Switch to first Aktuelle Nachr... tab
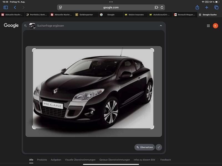The height and width of the screenshot is (166, 222). pyautogui.click(x=12, y=15)
